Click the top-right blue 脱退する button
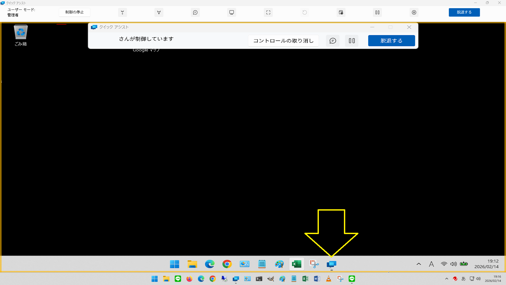Screen dimensions: 506x285 (x=464, y=12)
